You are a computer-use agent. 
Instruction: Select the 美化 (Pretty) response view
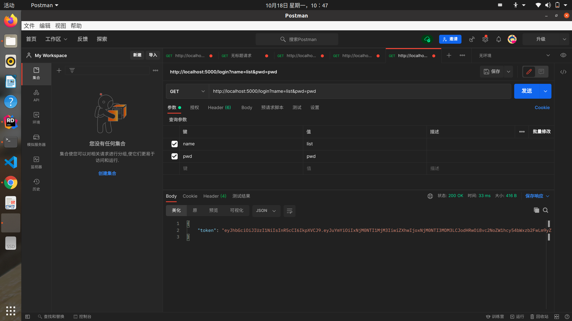point(176,210)
